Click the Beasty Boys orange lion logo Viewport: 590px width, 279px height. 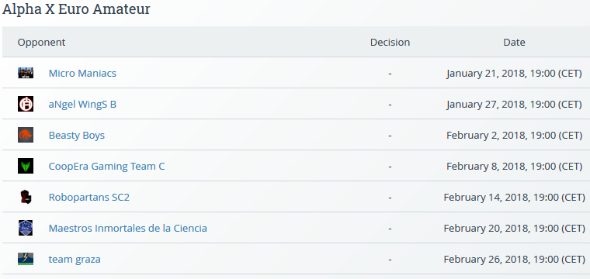[x=26, y=135]
